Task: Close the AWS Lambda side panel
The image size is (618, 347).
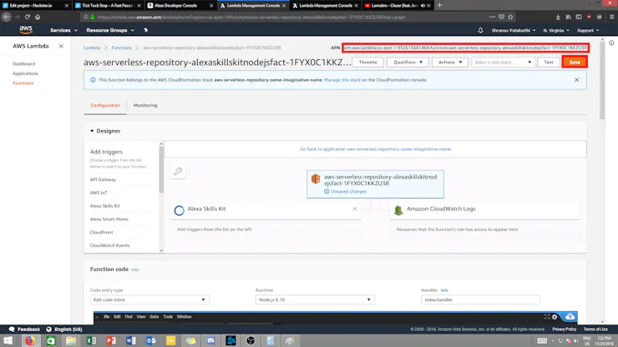Action: (x=61, y=46)
